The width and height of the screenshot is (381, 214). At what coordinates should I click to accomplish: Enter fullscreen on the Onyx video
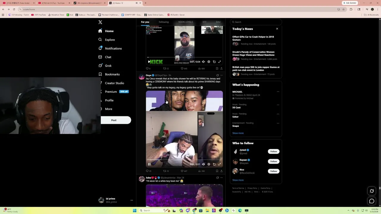click(220, 164)
